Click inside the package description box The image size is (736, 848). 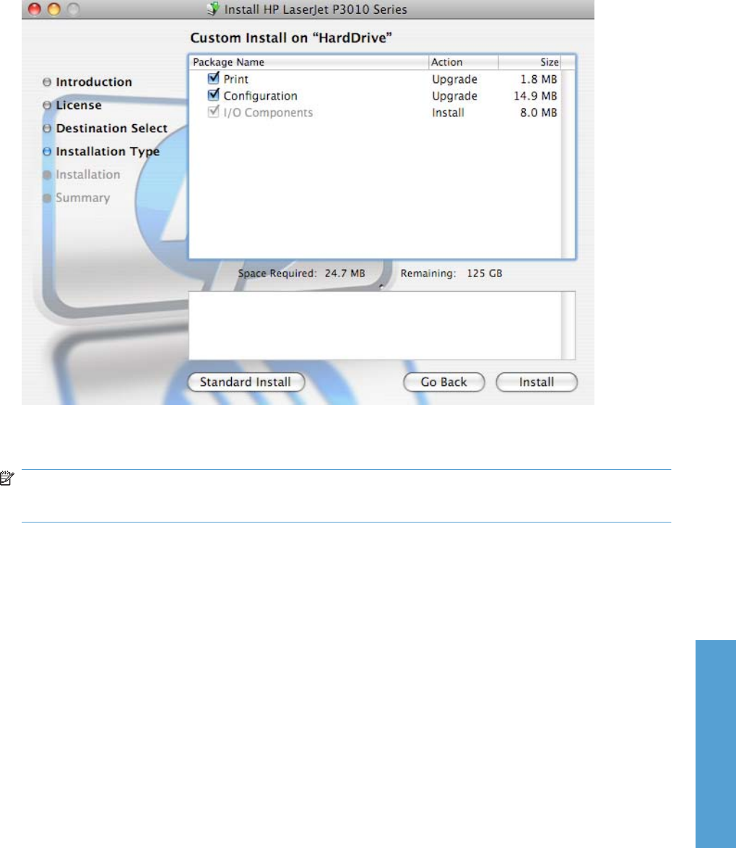click(x=375, y=325)
